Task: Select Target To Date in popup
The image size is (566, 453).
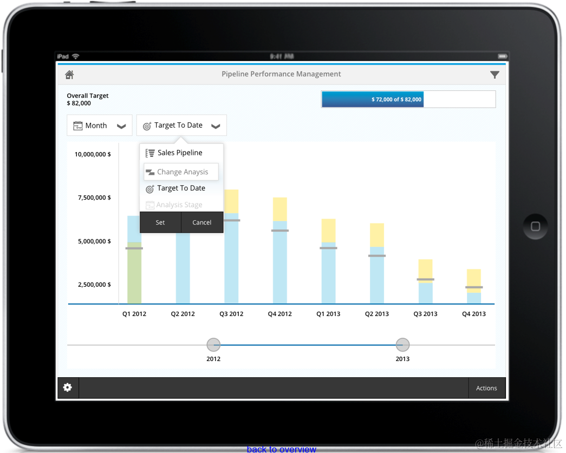Action: (181, 188)
